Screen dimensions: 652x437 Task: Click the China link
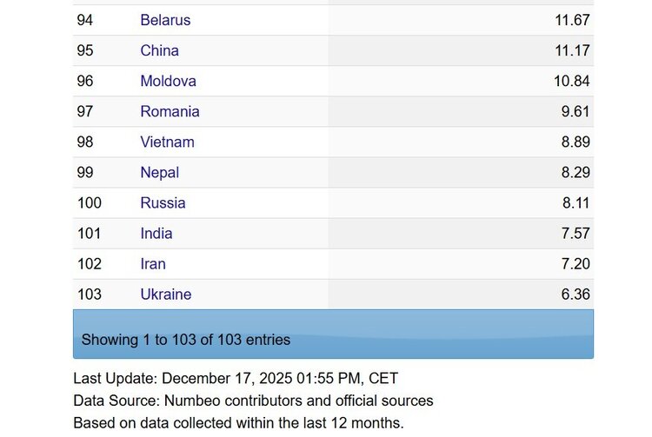160,50
